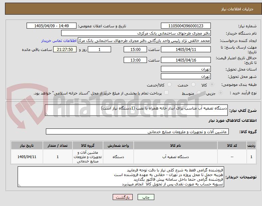
Task: Toggle the اسناد خزانه اسلامی payment checkbox
Action: click(x=167, y=93)
